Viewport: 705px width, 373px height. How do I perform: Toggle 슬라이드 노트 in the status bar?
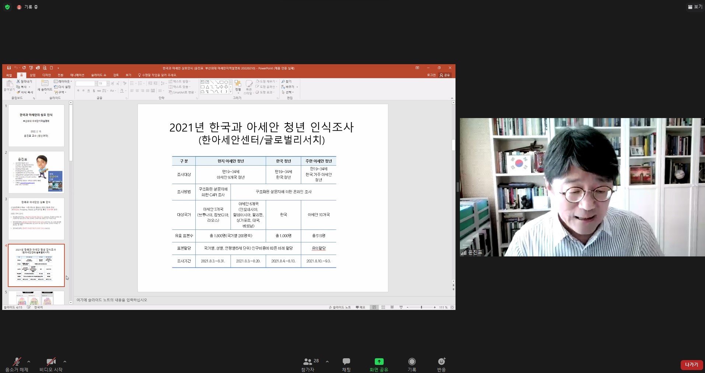coord(340,307)
